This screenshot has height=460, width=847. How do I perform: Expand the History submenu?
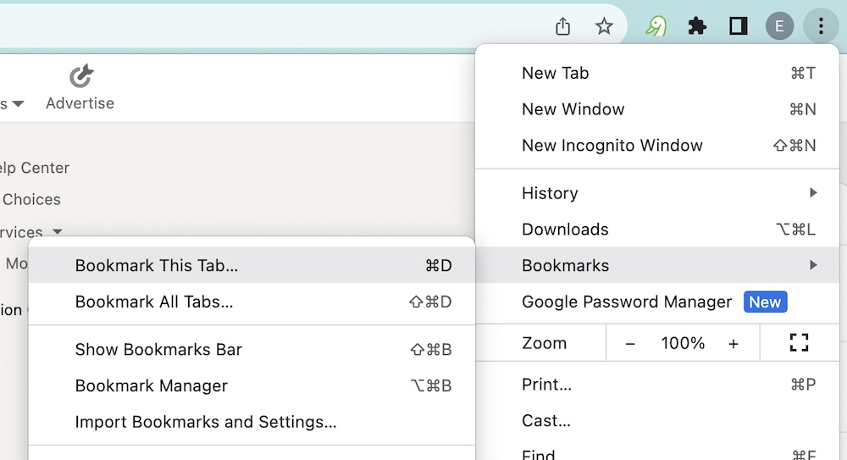point(657,193)
